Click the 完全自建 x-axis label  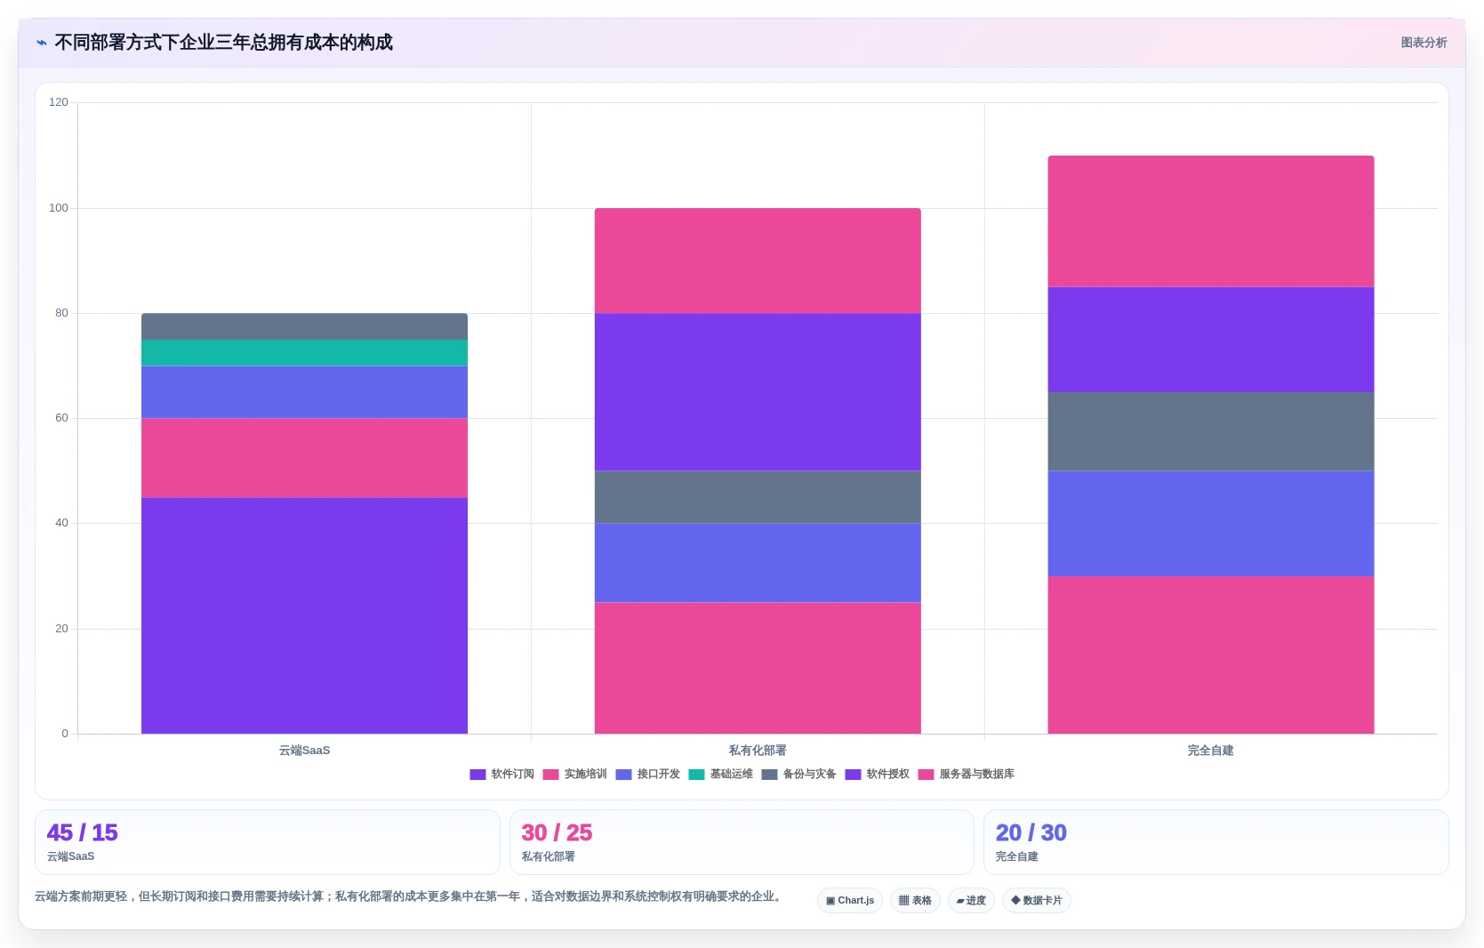[1211, 751]
